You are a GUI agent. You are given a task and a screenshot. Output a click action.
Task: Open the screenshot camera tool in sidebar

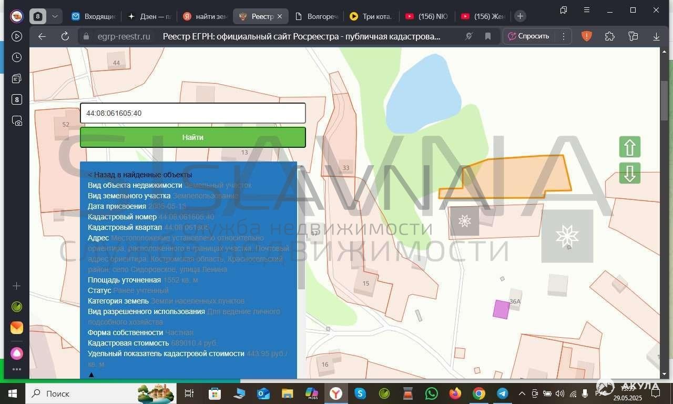pos(17,121)
